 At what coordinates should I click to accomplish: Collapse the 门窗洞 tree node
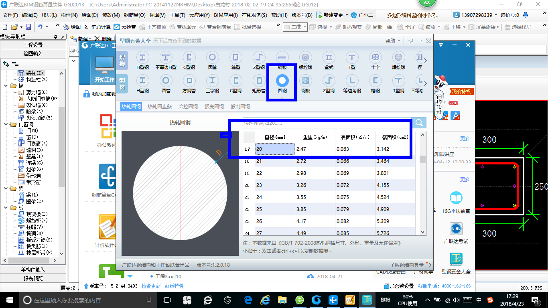tap(6, 124)
